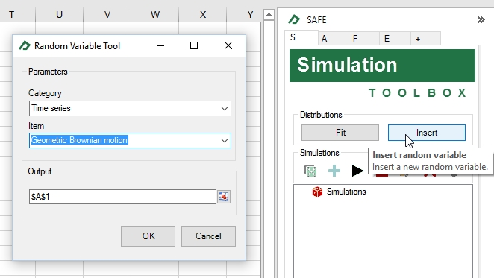
Task: Click Cancel in Random Variable Tool
Action: [x=208, y=236]
